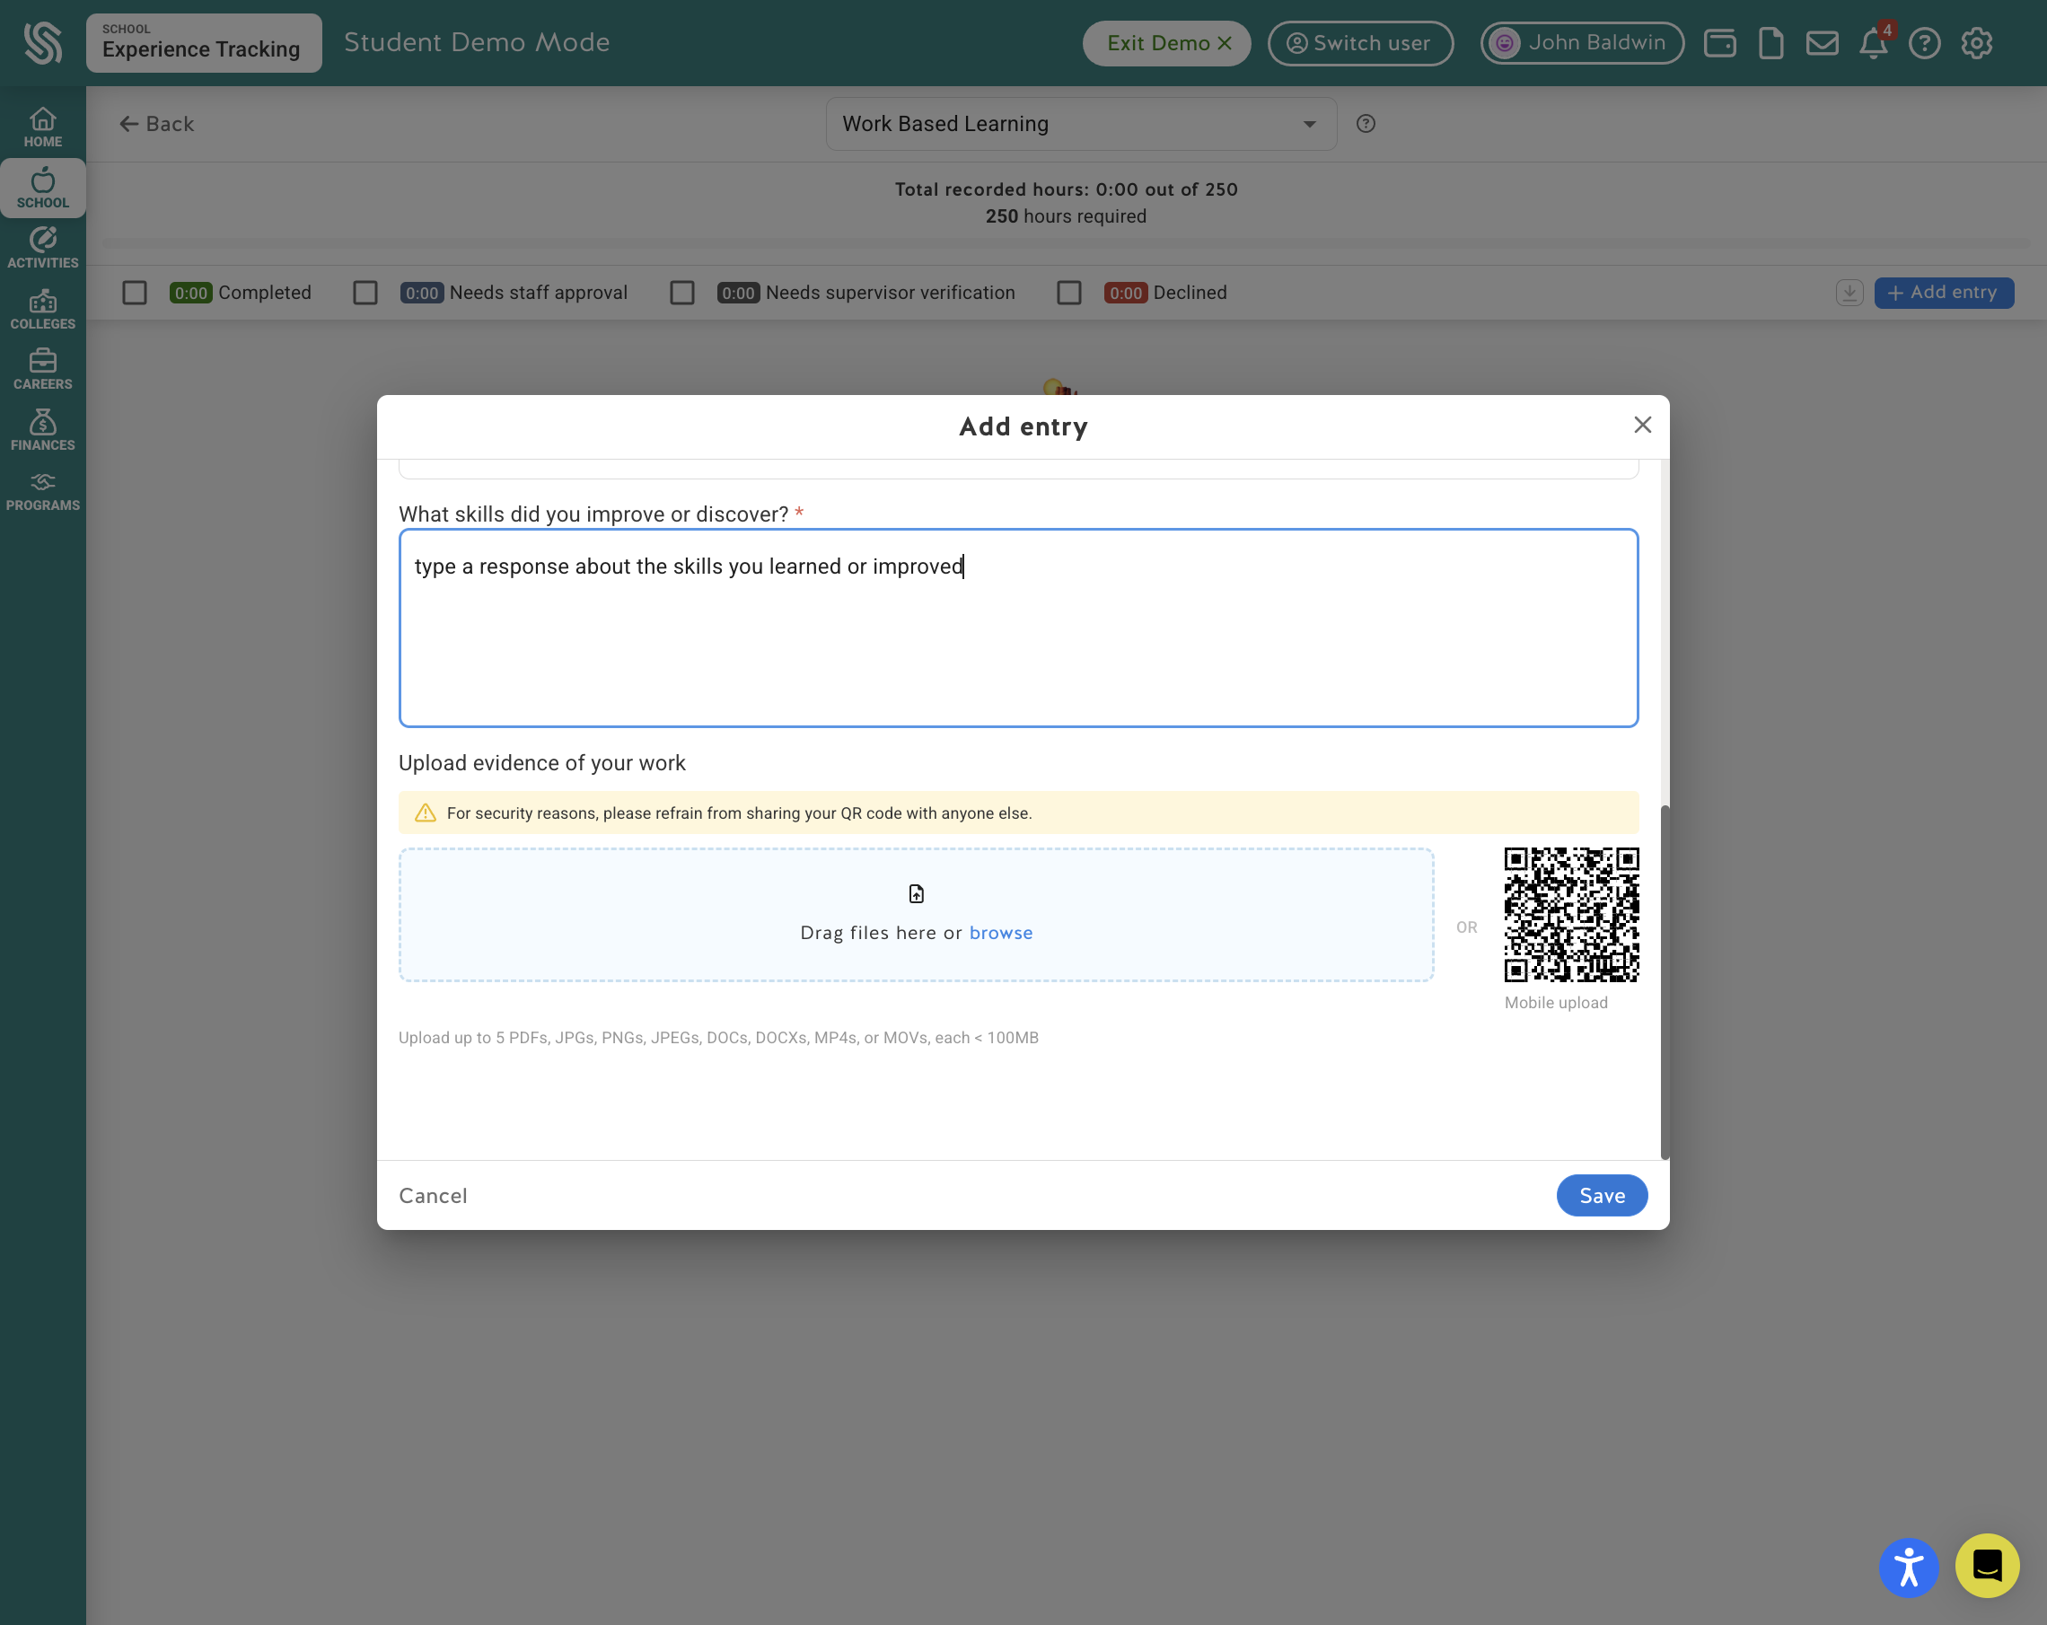
Task: Open the Experience Tracking section selector
Action: (203, 43)
